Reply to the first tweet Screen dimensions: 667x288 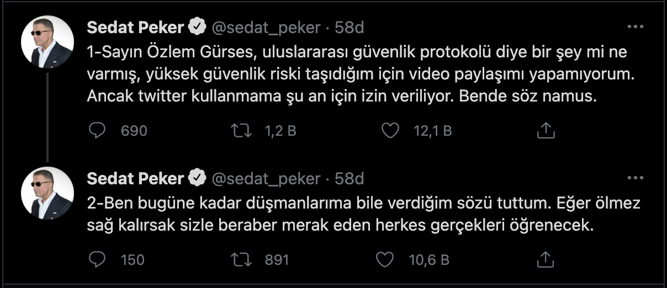click(97, 130)
